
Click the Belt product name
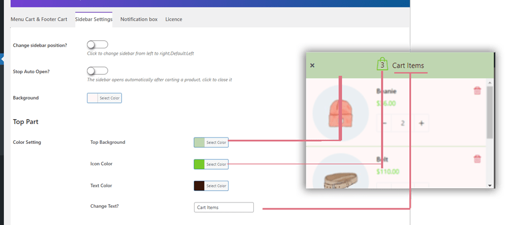tap(382, 159)
